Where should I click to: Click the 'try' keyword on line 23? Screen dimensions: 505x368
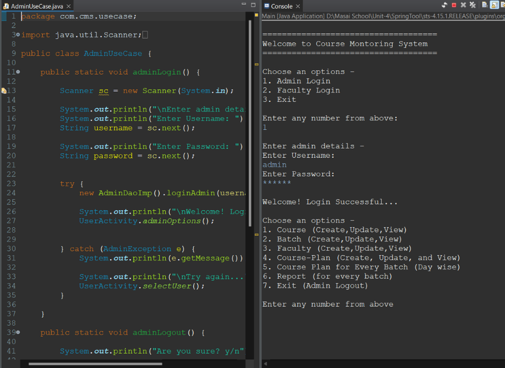(x=67, y=184)
